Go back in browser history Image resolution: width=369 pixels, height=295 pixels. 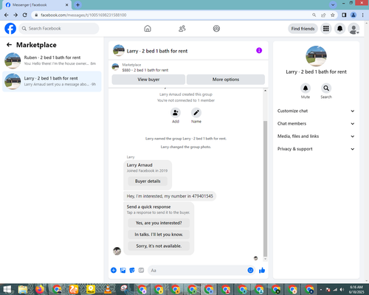point(7,15)
